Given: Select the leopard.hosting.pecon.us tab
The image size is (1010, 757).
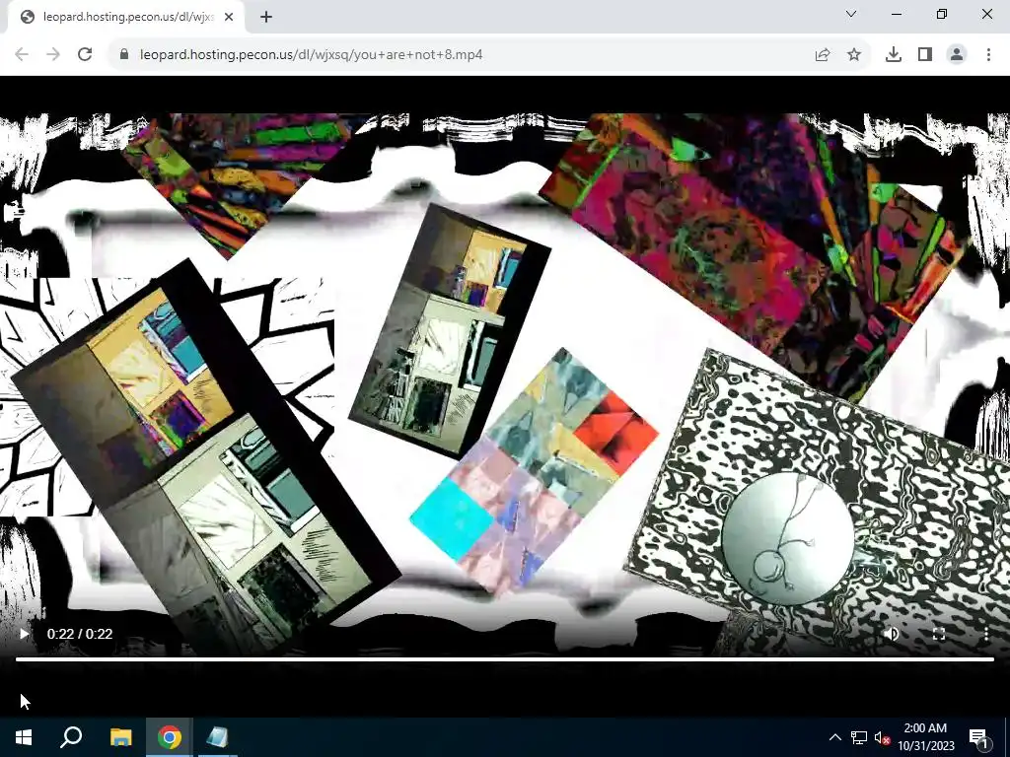Looking at the screenshot, I should coord(125,17).
